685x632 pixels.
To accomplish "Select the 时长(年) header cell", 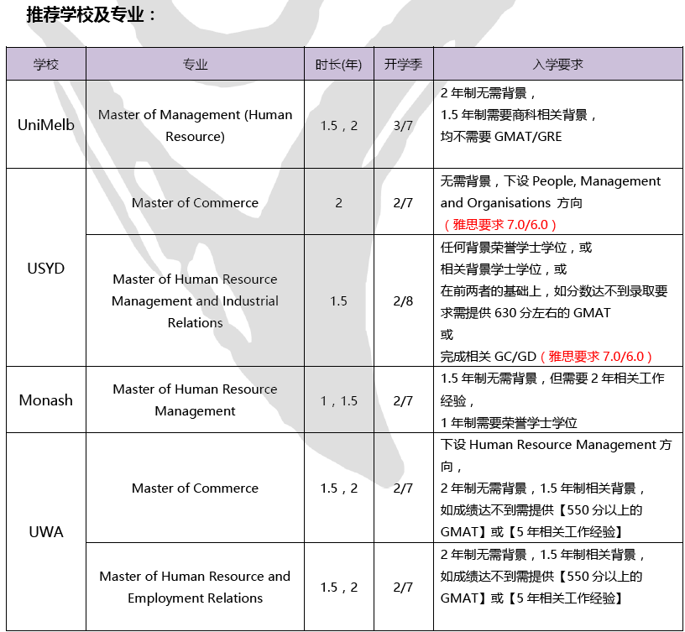I will (338, 64).
